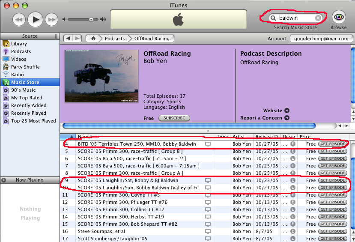
Task: Click the loud volume speaker icon
Action: coord(103,19)
